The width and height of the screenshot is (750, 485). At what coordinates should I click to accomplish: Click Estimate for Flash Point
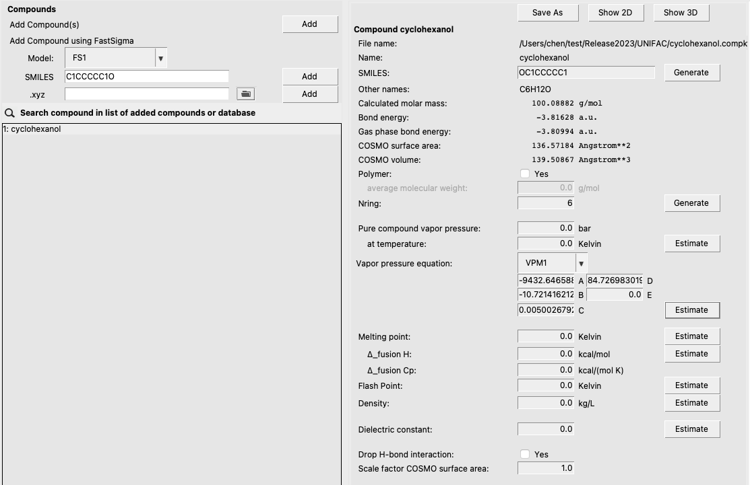point(691,385)
